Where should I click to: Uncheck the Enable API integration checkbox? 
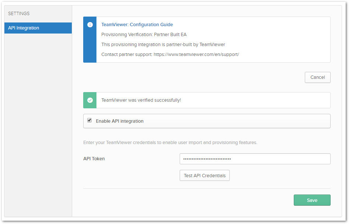tap(89, 120)
